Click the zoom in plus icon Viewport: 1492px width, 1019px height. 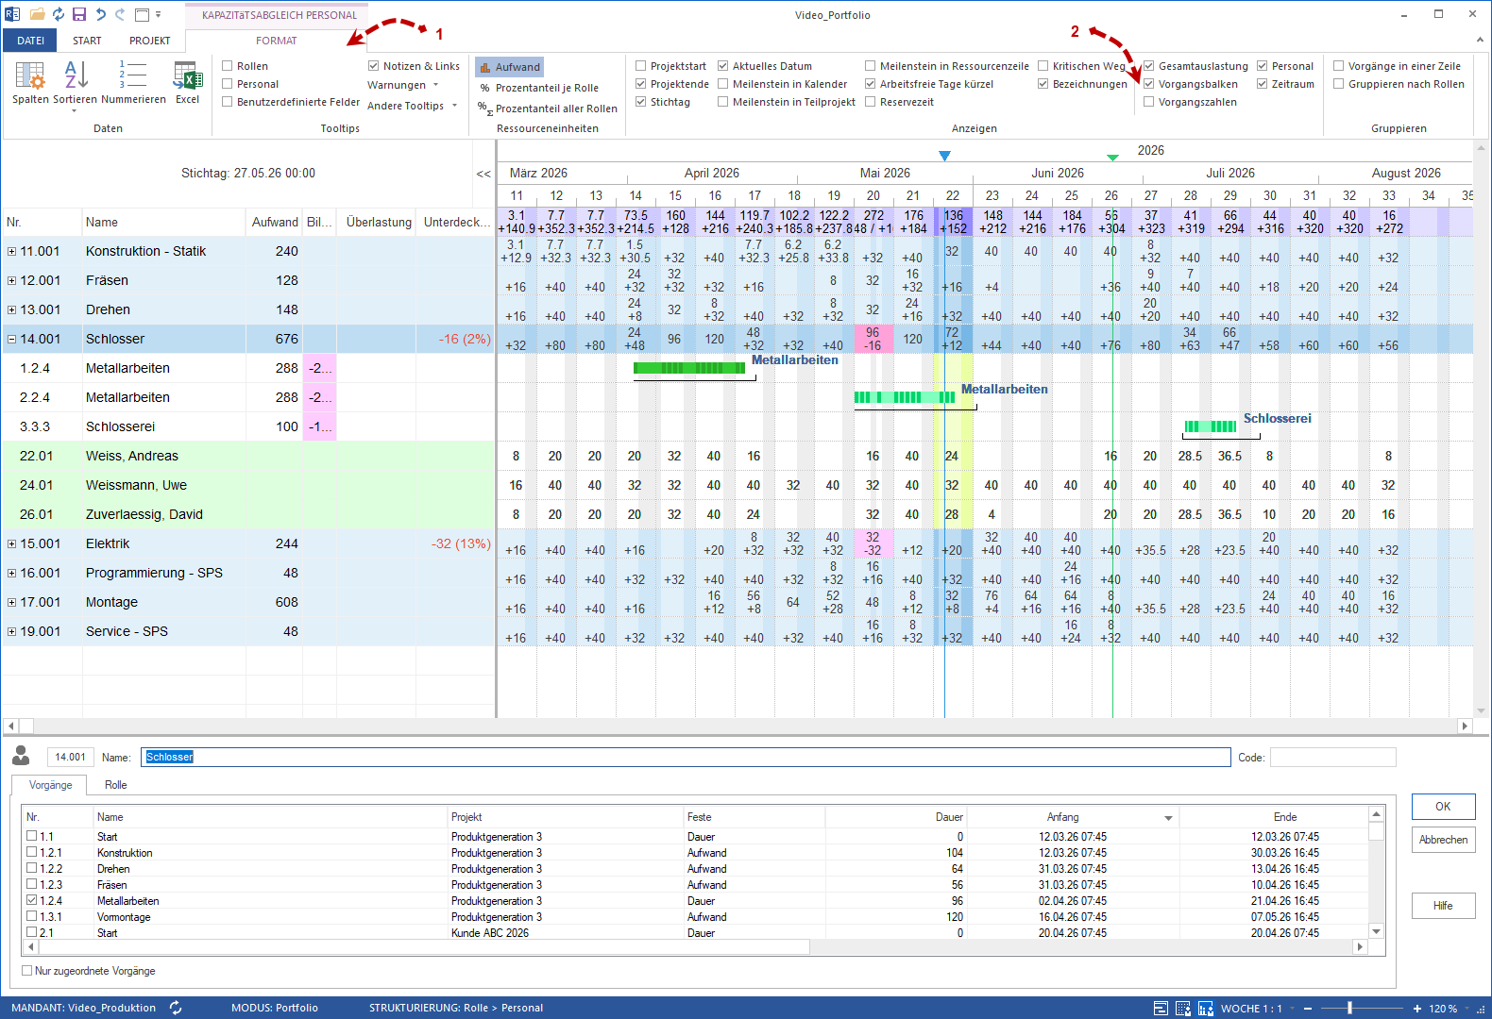point(1417,1009)
